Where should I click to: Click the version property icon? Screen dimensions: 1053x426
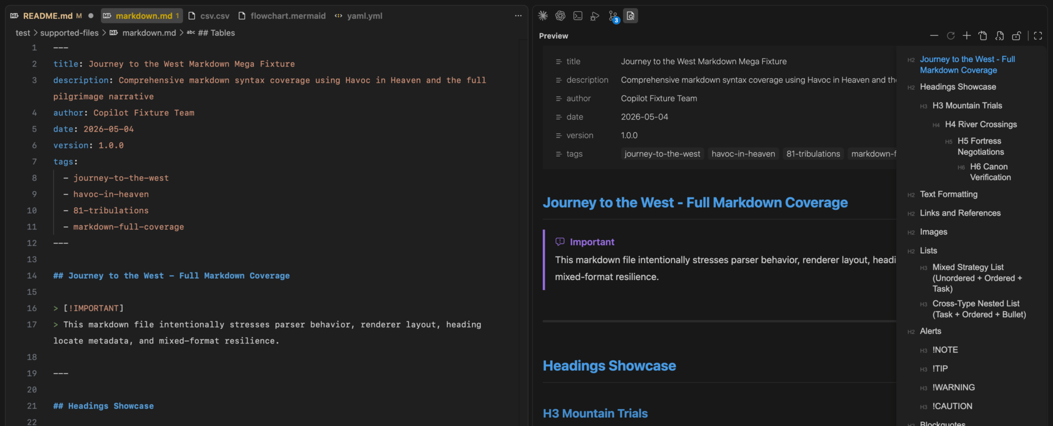coord(558,135)
